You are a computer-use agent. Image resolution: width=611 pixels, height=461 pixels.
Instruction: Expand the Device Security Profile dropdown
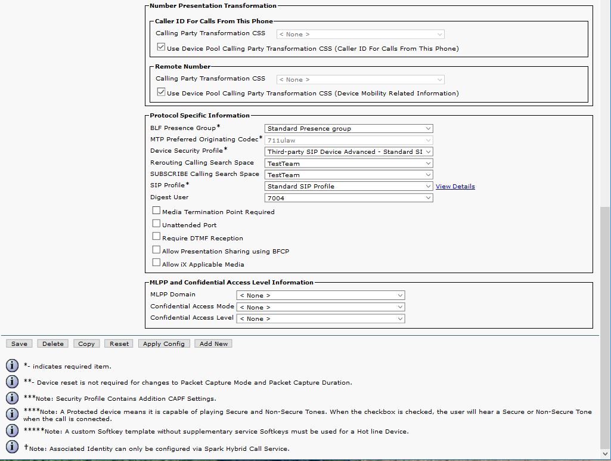349,151
